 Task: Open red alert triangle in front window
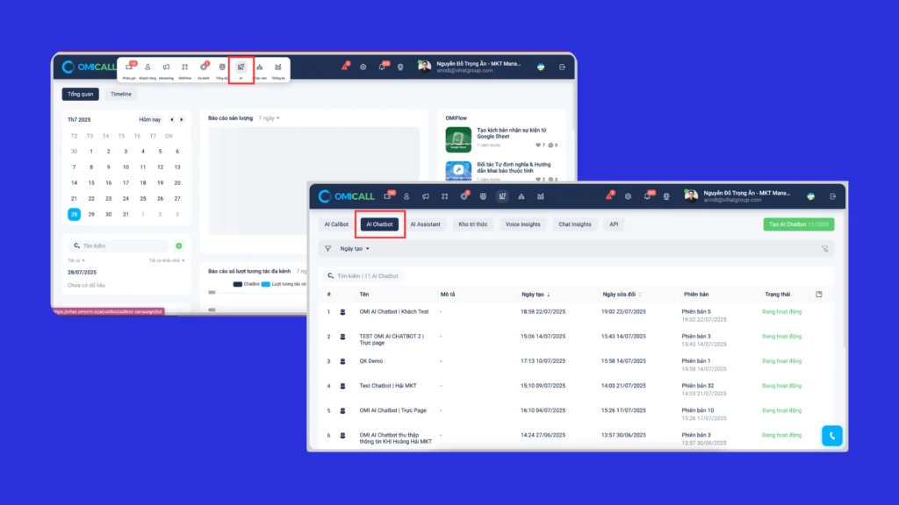(609, 196)
